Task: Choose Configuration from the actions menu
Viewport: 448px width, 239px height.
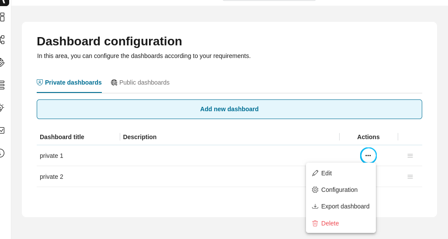Action: [x=341, y=190]
